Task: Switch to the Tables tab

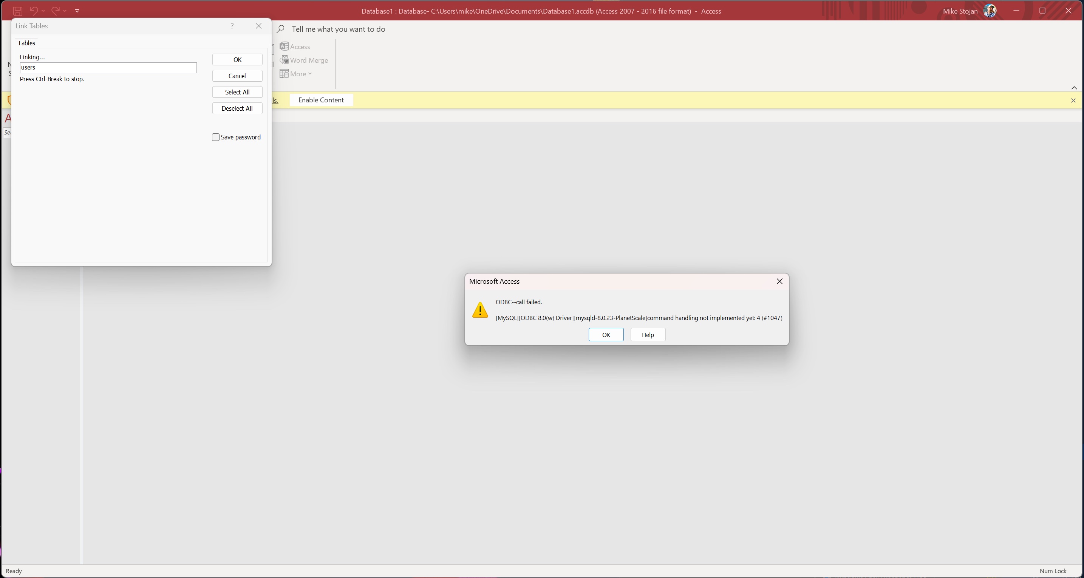Action: click(x=26, y=43)
